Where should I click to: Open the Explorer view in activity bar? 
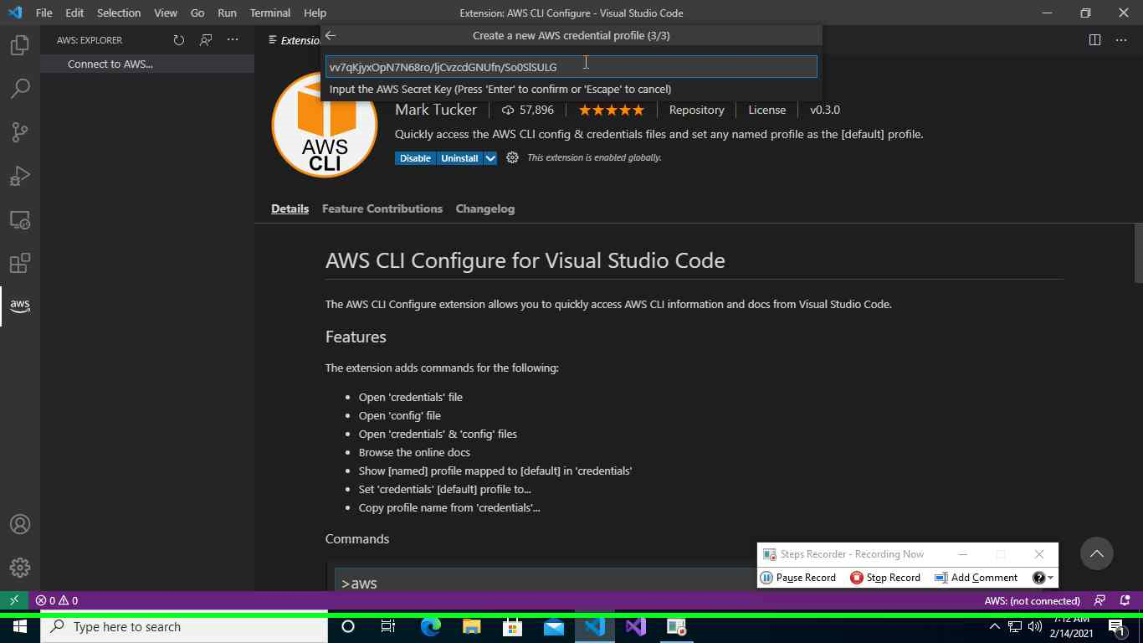pos(20,44)
